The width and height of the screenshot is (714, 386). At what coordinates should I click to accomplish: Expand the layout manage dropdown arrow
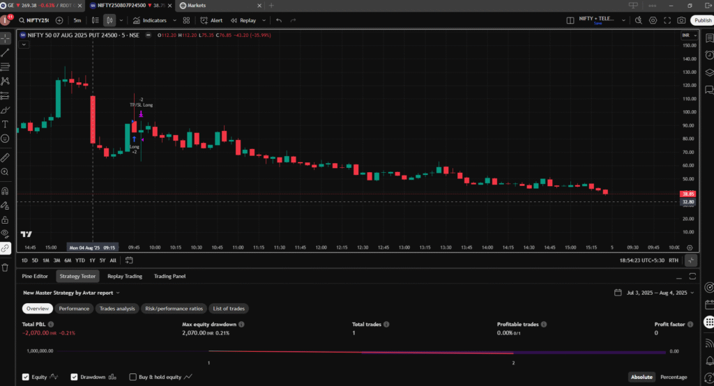point(623,20)
